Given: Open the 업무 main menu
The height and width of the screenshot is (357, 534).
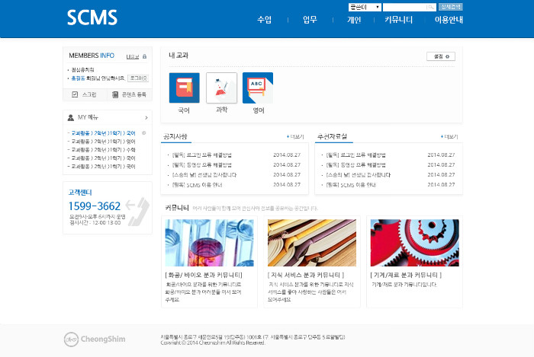Looking at the screenshot, I should [310, 20].
